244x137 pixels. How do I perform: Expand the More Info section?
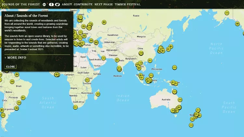click(15, 57)
